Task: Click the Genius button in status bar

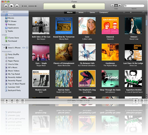Action: pos(136,100)
